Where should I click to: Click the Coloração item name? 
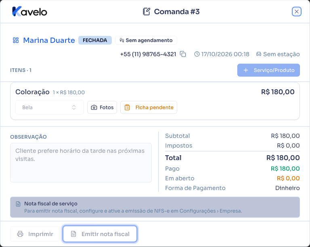pyautogui.click(x=32, y=92)
